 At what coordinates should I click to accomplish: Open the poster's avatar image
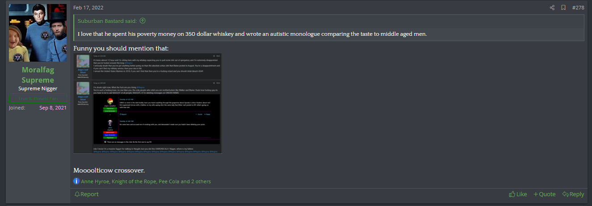[x=38, y=33]
